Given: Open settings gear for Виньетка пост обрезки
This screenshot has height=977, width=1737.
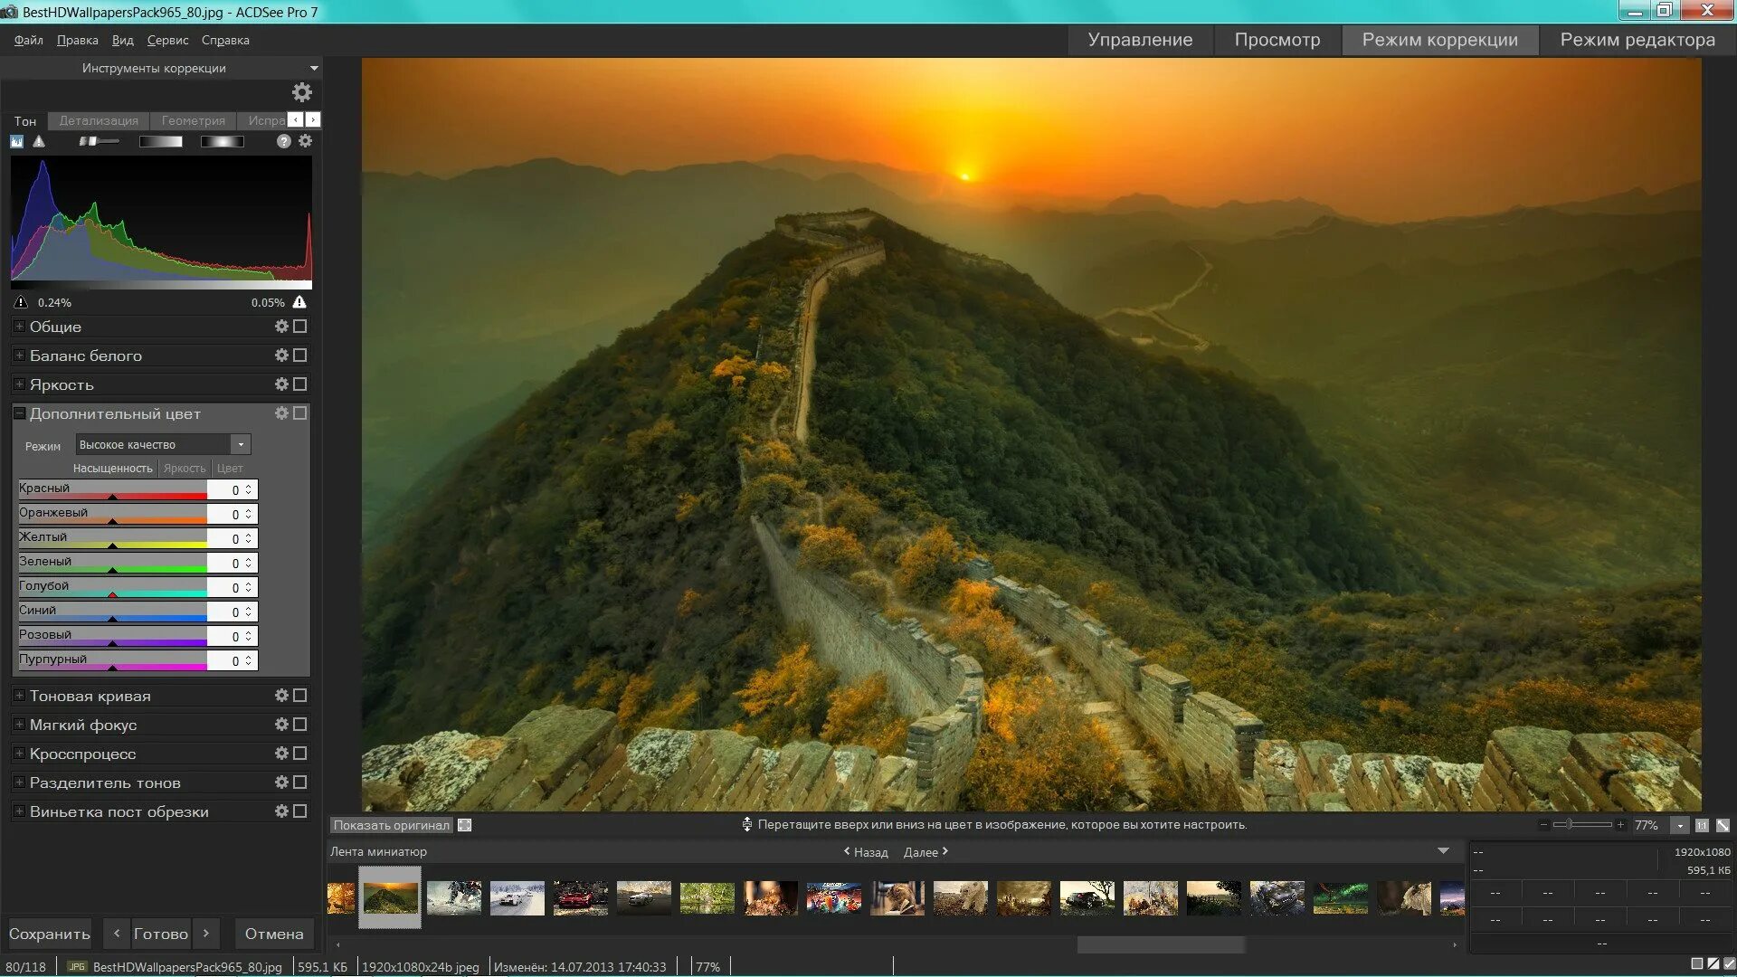Looking at the screenshot, I should coord(281,811).
